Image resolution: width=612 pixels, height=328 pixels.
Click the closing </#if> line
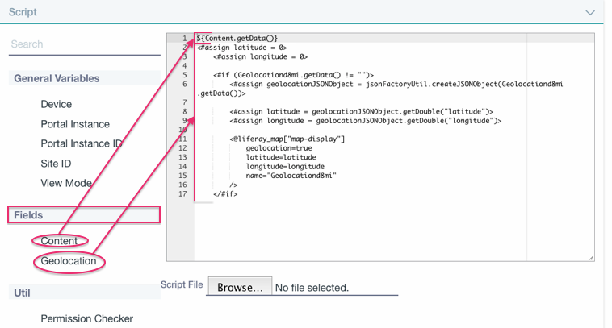(225, 194)
